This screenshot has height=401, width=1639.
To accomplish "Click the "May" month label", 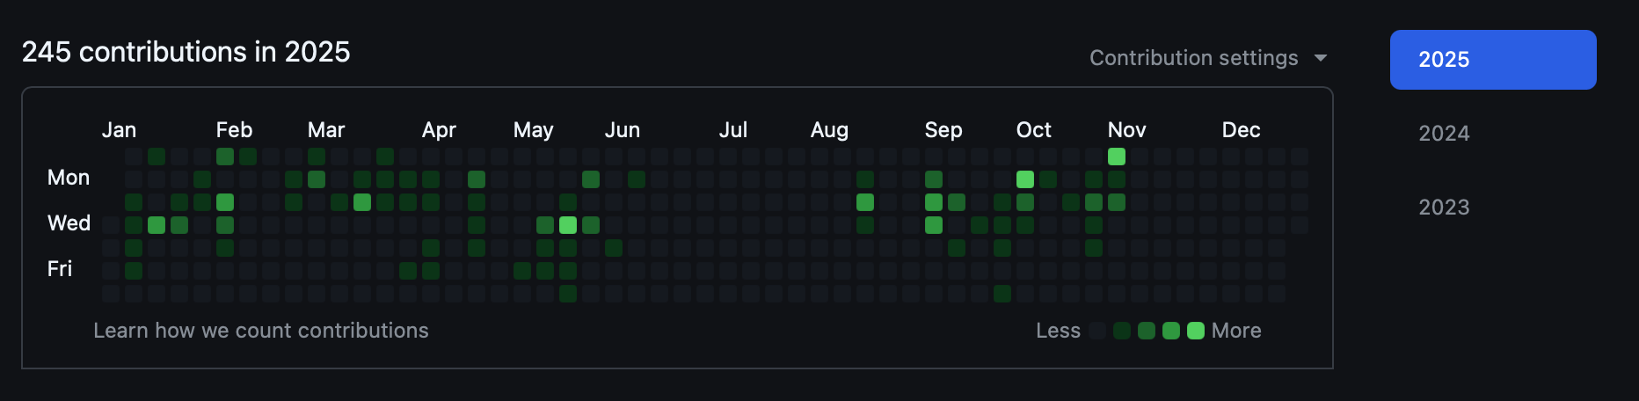I will (534, 130).
